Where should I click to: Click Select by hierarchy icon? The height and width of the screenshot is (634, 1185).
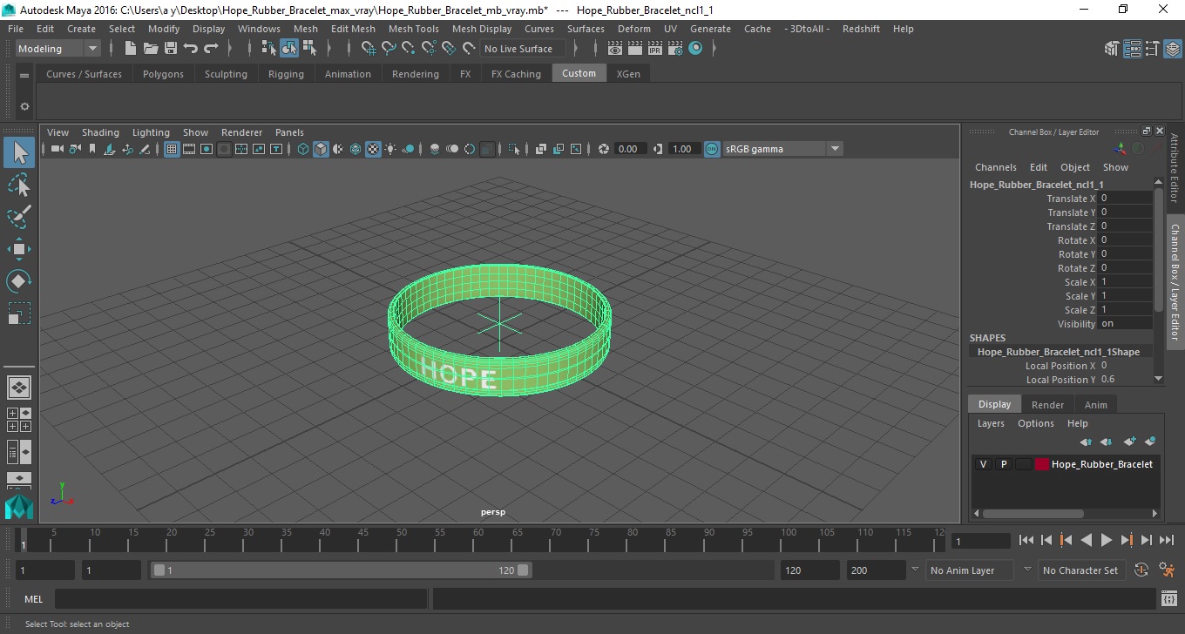click(269, 49)
